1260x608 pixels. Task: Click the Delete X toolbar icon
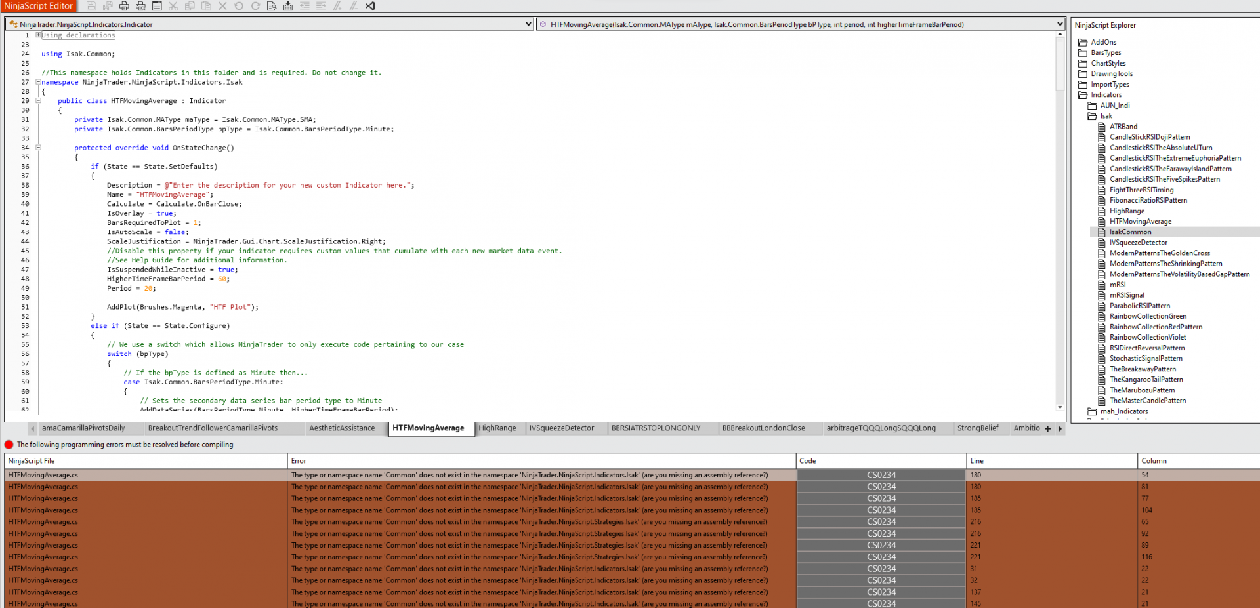coord(222,6)
